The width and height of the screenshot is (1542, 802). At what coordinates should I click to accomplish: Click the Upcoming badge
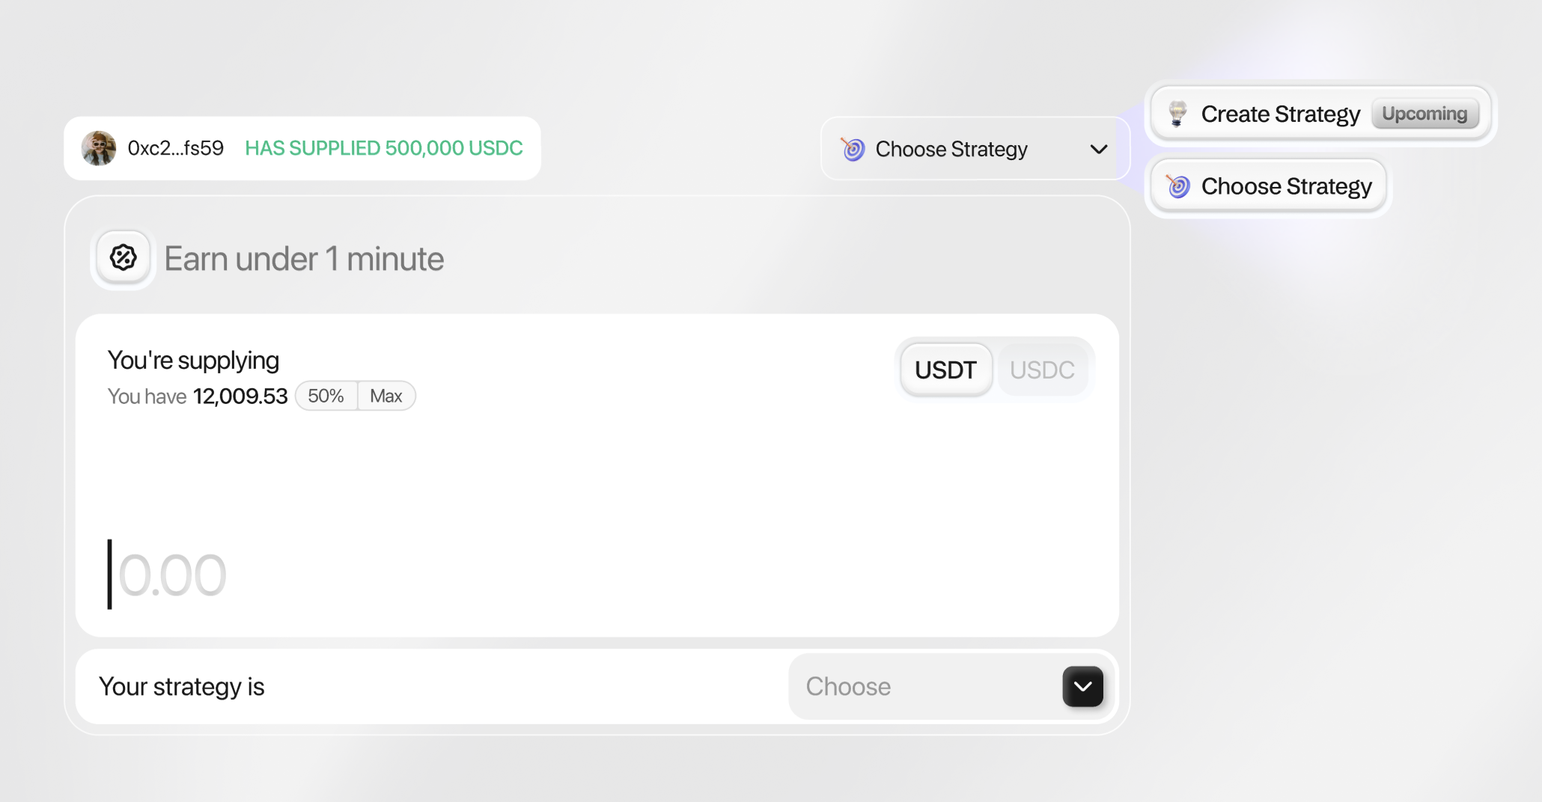[1424, 114]
